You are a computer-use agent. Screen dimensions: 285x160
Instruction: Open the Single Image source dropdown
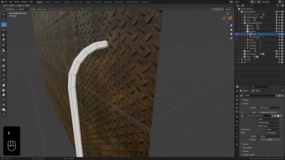click(269, 126)
